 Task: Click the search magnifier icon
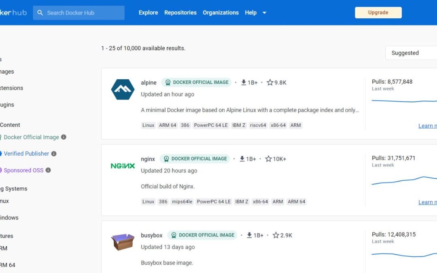tap(40, 13)
